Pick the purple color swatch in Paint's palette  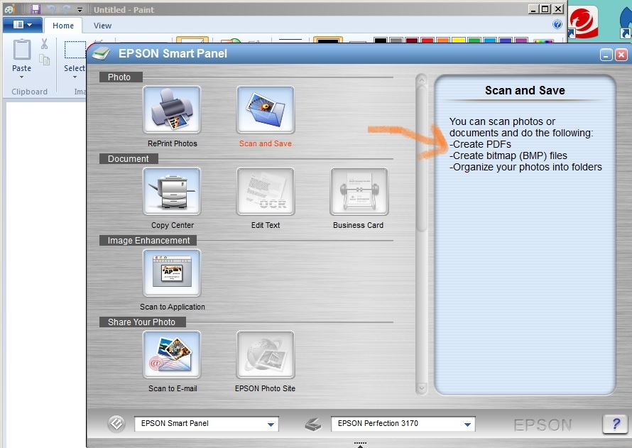tap(521, 40)
